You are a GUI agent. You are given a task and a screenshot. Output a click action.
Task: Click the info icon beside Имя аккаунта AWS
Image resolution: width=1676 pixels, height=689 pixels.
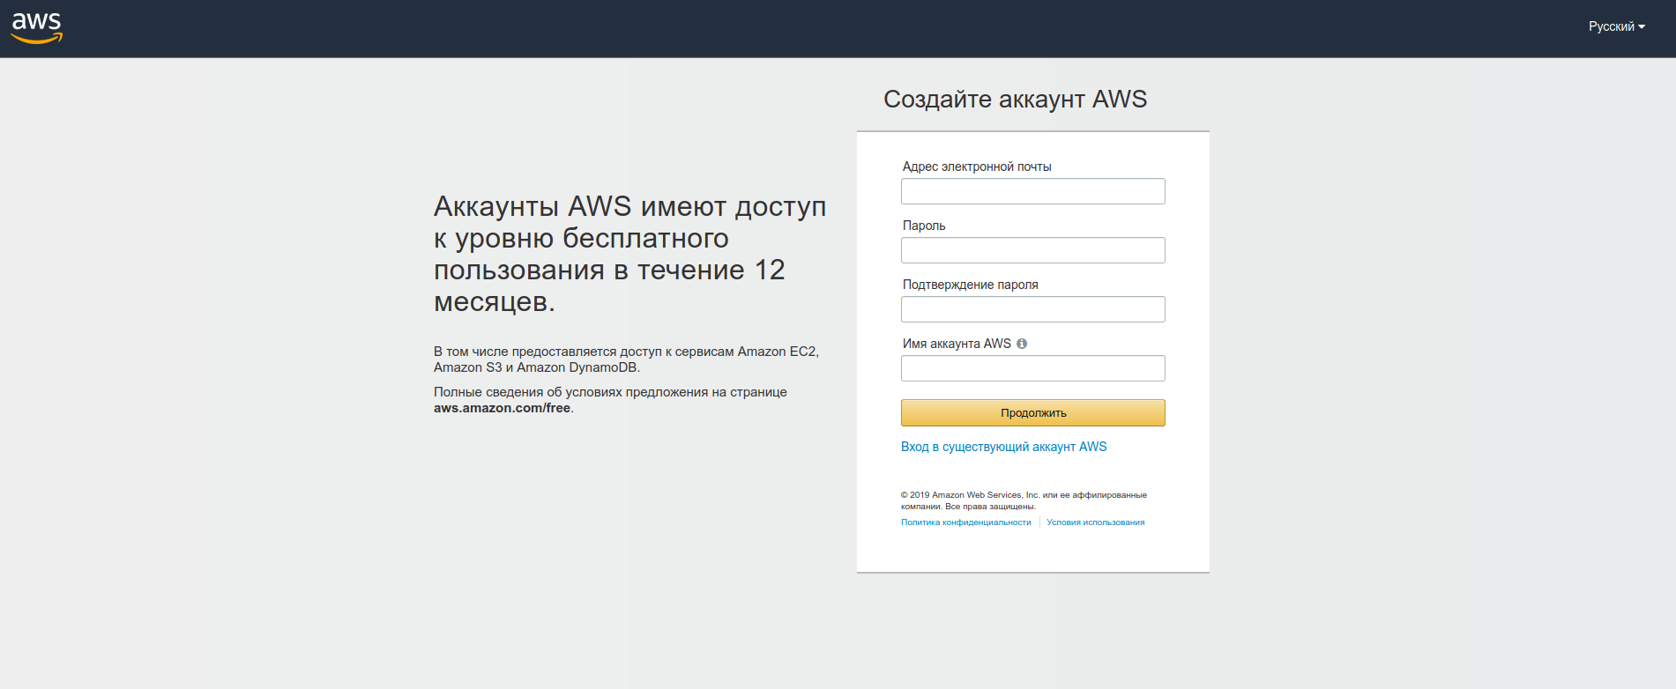click(x=1022, y=344)
